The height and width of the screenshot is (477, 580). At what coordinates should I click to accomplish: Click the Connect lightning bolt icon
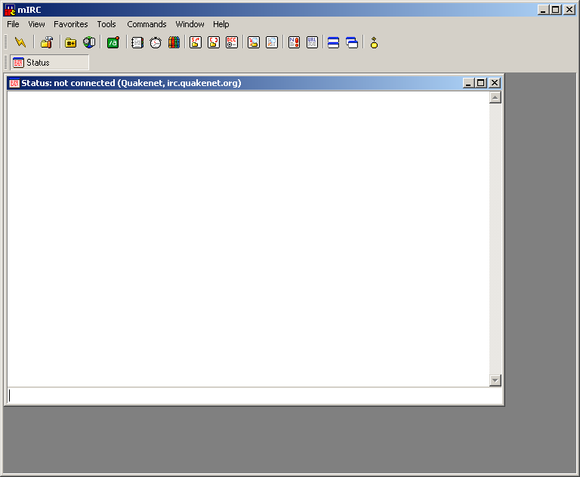[20, 42]
